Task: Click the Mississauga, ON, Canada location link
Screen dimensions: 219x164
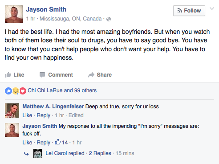Action: (x=71, y=19)
